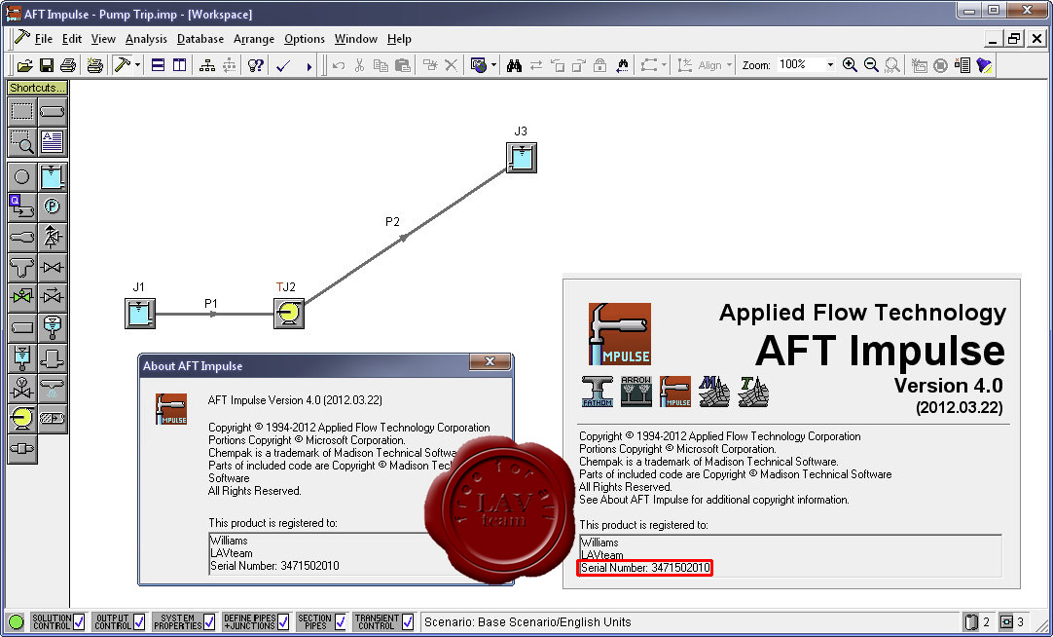Click the junction count icon showing 3
Screen dimensions: 1053x637
coord(1006,621)
